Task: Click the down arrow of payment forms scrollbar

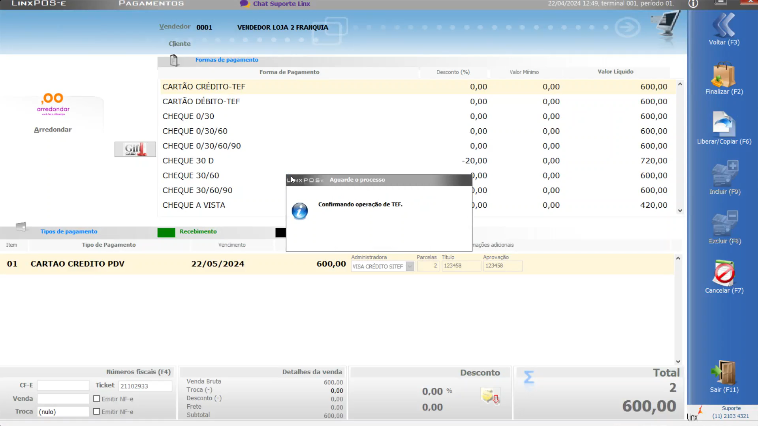Action: (680, 211)
